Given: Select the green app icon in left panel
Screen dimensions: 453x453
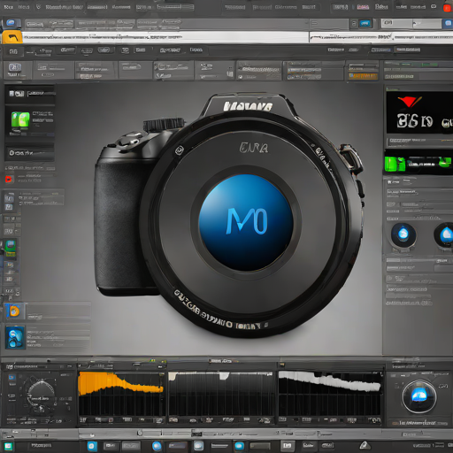Looking at the screenshot, I should point(20,119).
